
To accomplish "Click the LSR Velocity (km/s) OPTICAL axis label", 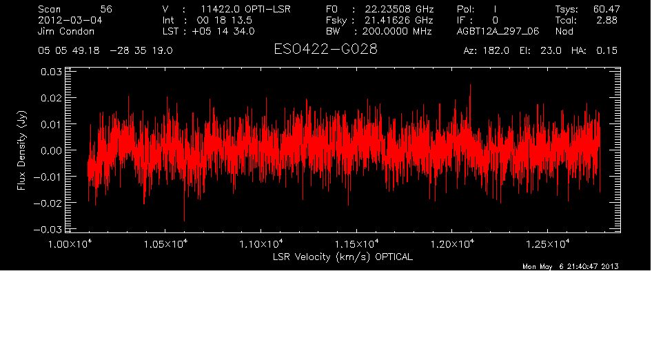I will [343, 257].
